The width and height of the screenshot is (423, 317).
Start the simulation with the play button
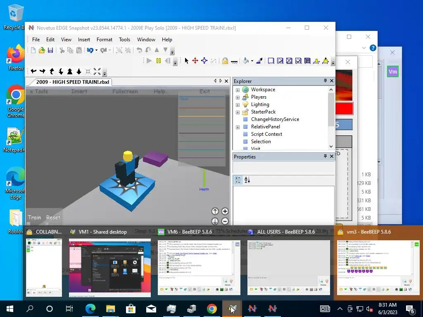(149, 61)
